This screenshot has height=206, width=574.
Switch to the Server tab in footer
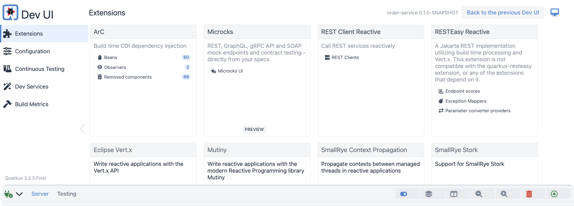click(40, 194)
